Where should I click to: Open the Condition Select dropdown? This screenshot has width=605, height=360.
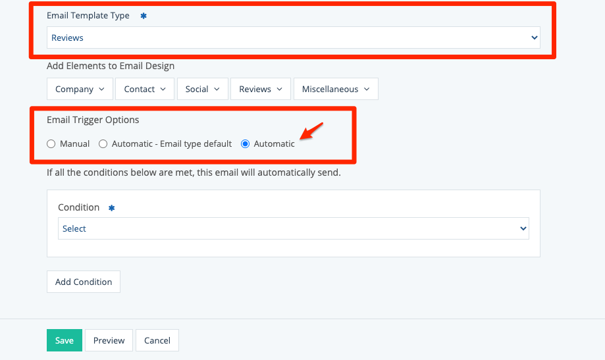pyautogui.click(x=293, y=228)
